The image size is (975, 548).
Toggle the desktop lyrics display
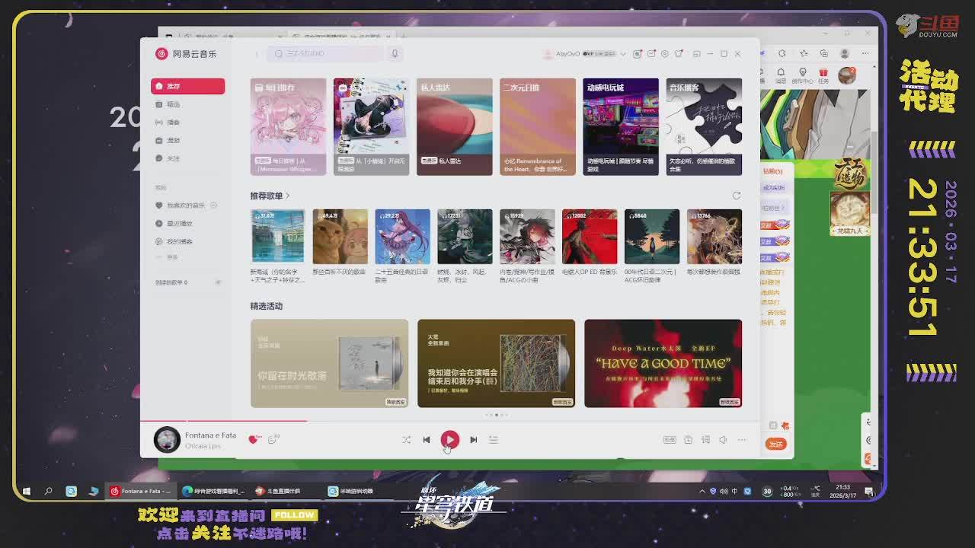coord(705,440)
